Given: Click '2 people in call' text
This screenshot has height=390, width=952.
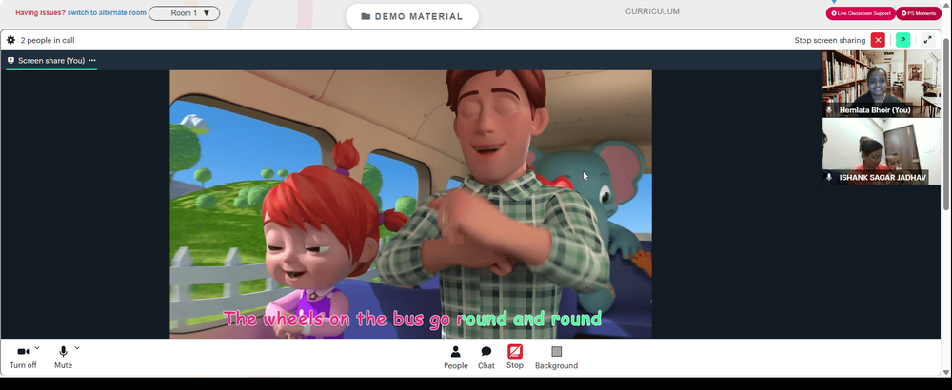Looking at the screenshot, I should [x=48, y=40].
